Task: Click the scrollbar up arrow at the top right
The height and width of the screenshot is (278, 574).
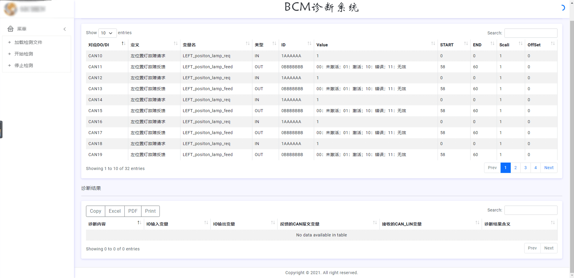Action: tap(572, 2)
